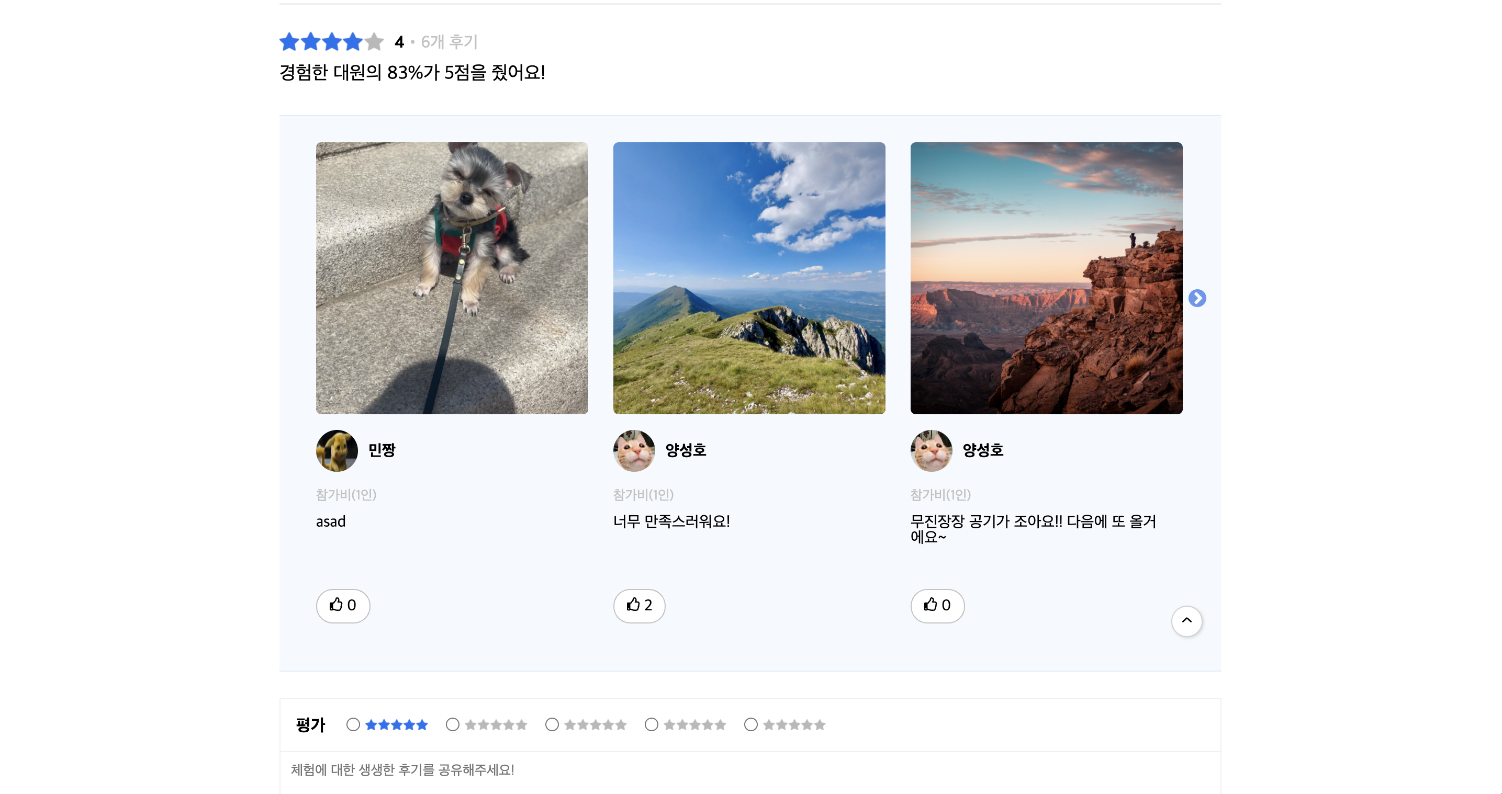Click the '너무 만족스러워요!' review text
Image resolution: width=1502 pixels, height=794 pixels.
[x=671, y=521]
